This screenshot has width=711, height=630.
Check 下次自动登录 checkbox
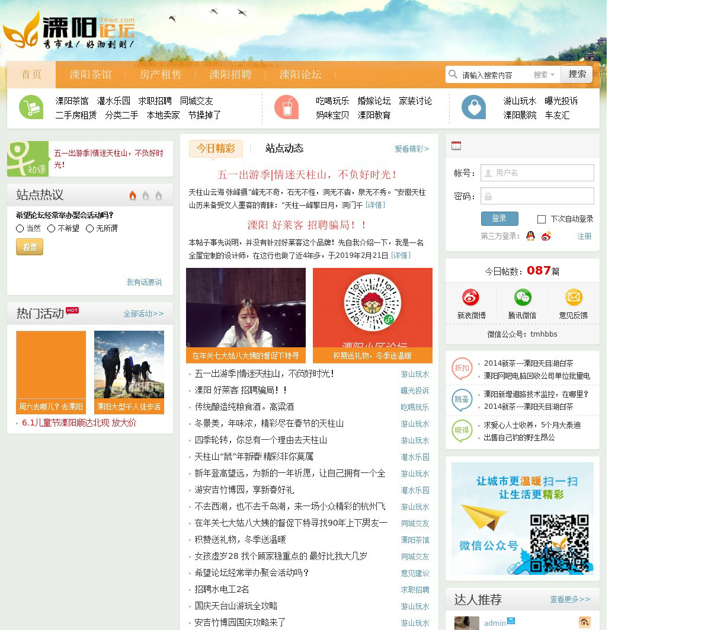[x=541, y=219]
